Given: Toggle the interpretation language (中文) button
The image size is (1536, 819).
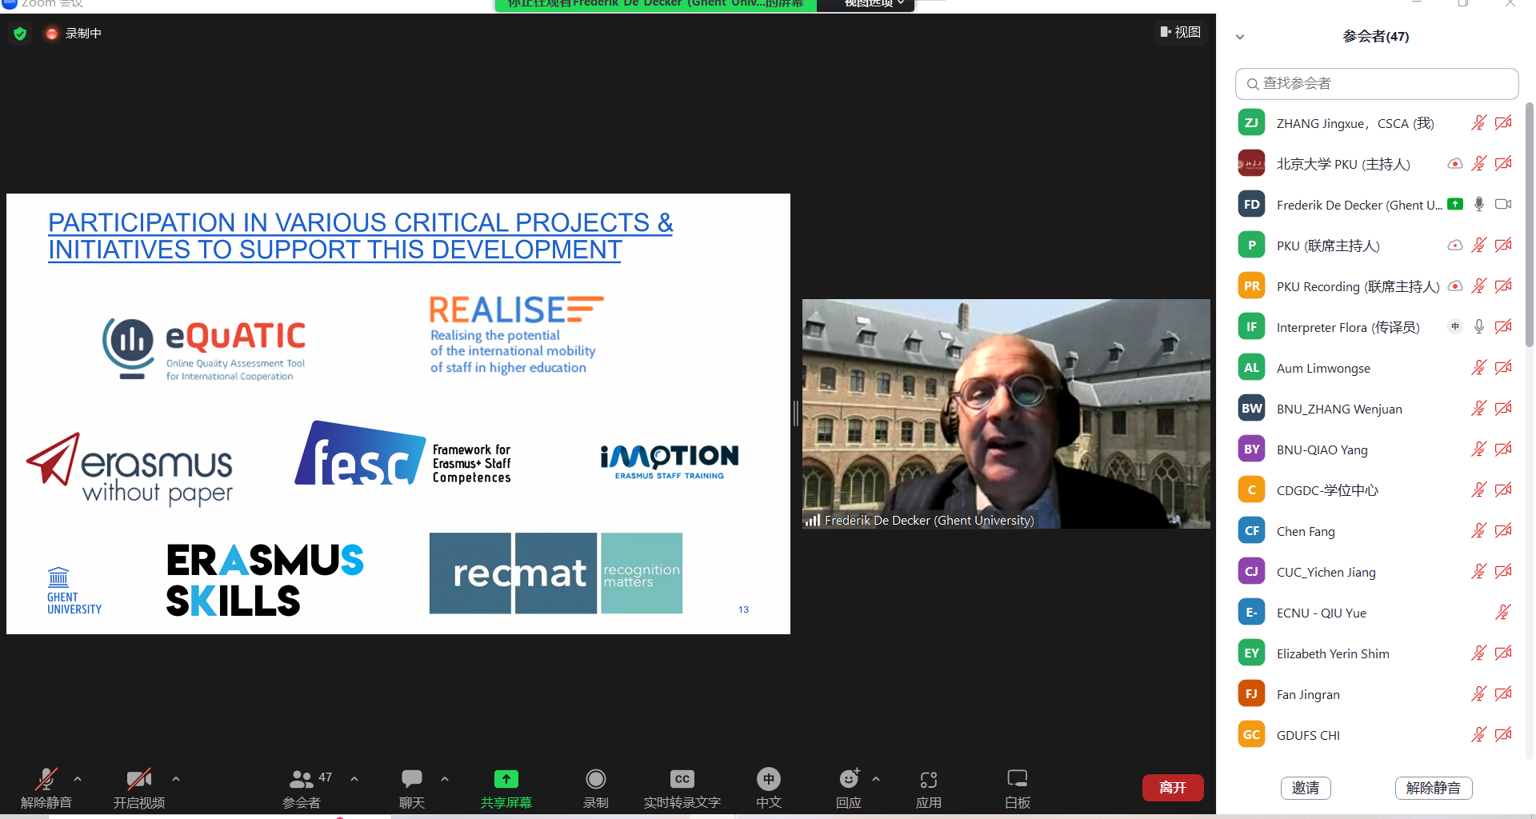Looking at the screenshot, I should (x=768, y=779).
